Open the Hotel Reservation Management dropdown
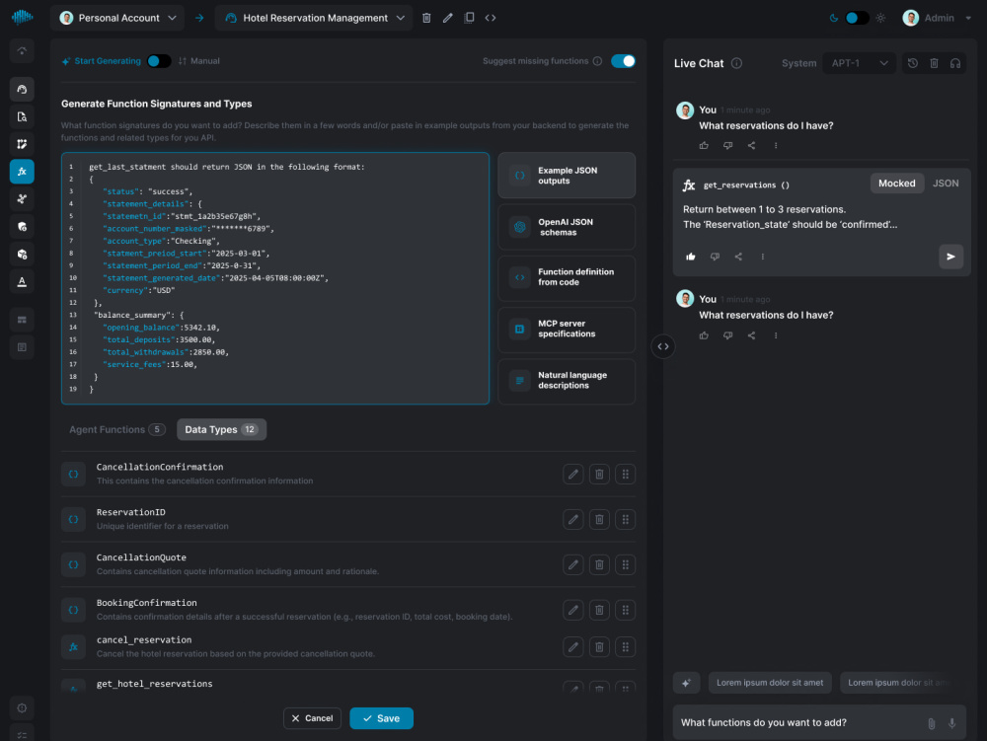 point(314,18)
